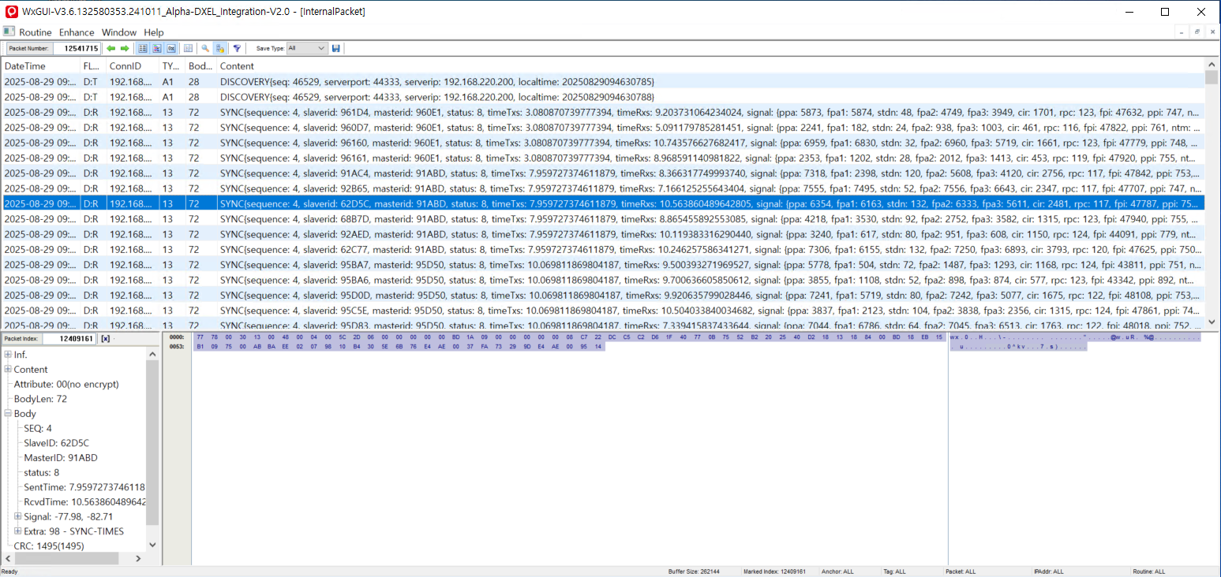
Task: Toggle the list view mode button
Action: point(144,49)
